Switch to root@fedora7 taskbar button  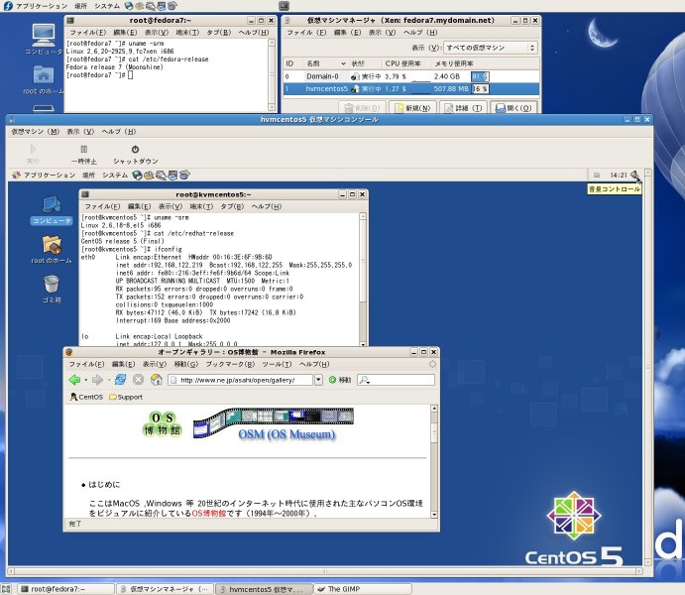[x=66, y=589]
